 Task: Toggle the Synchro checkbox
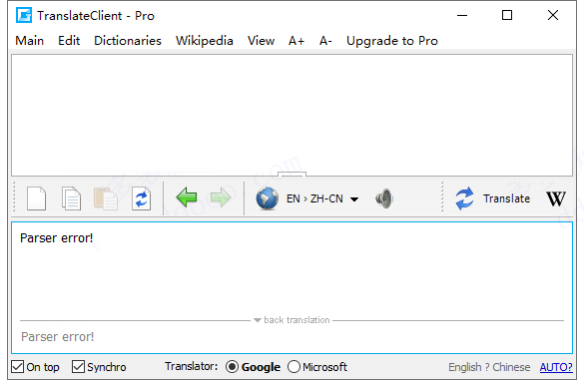coord(78,366)
